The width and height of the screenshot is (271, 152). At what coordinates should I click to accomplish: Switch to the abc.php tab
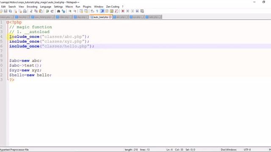coord(120,17)
